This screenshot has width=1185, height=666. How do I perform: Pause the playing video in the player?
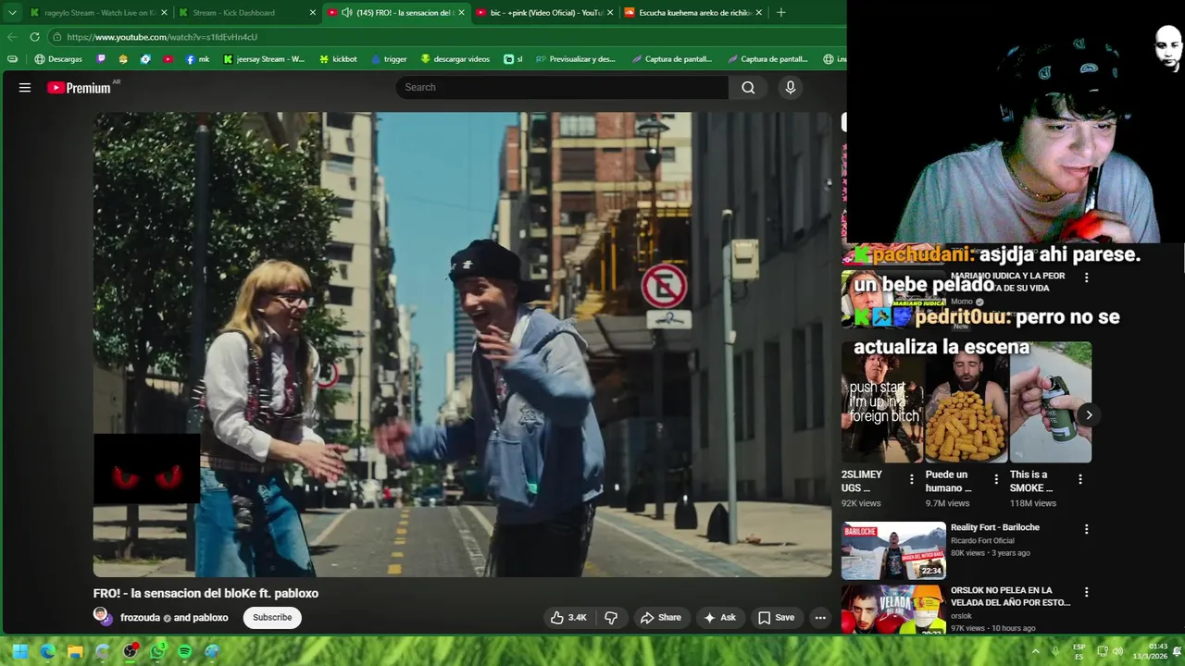[462, 344]
